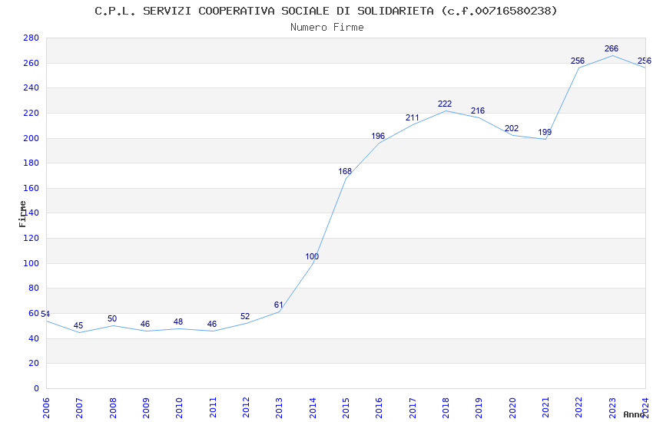Select the data label 100 for 2014
653x422 pixels.
(x=312, y=256)
